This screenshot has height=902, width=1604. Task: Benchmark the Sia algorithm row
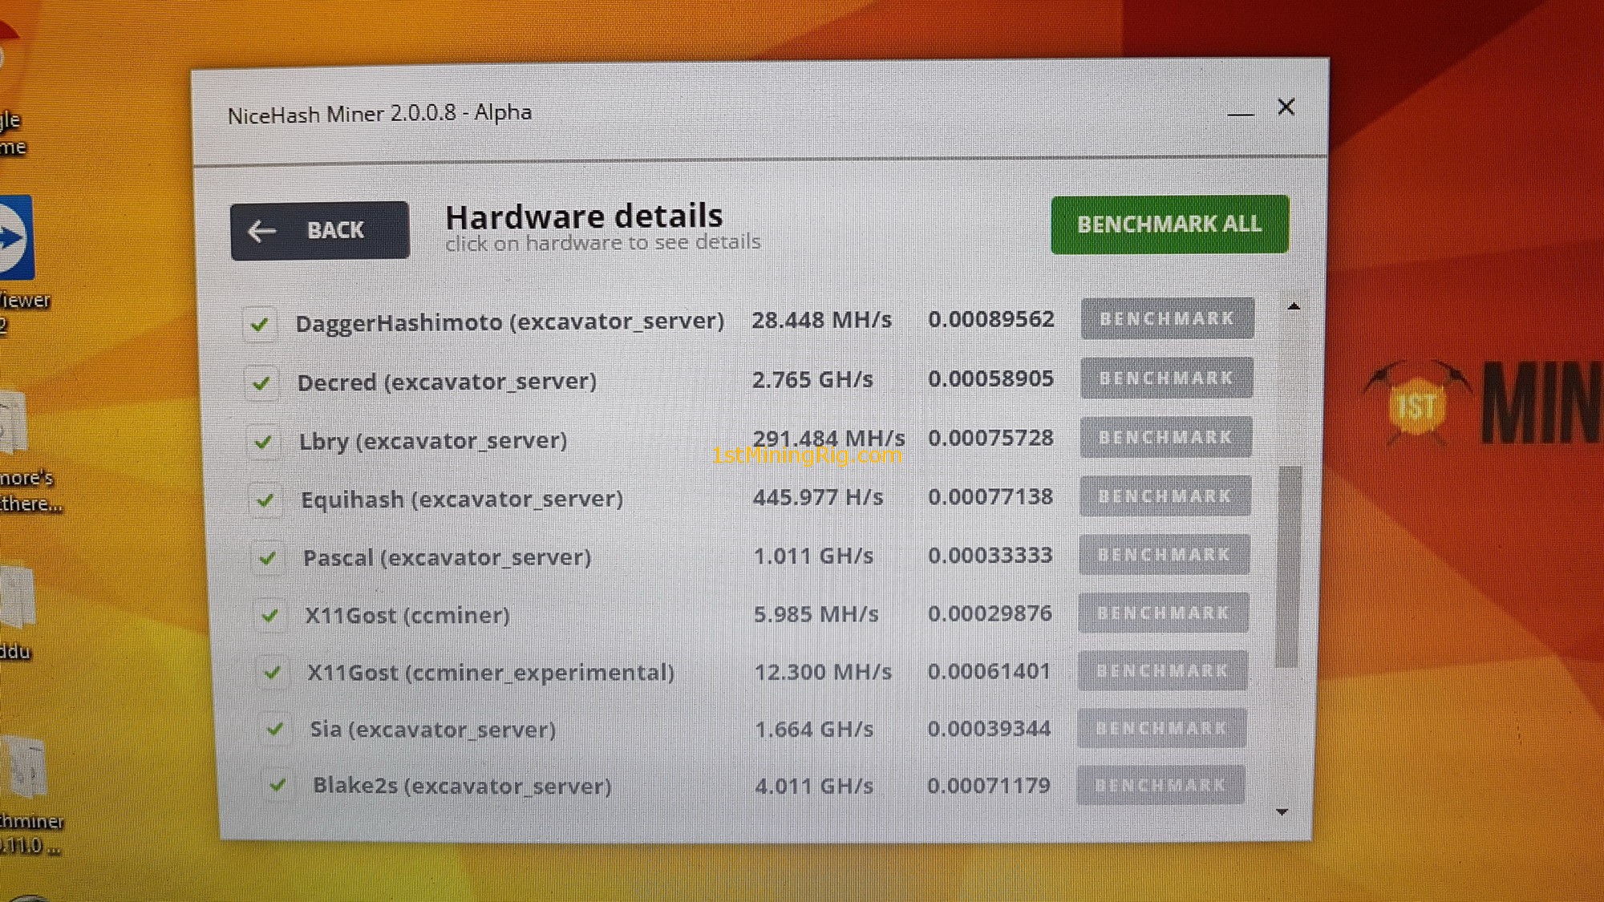click(1161, 728)
